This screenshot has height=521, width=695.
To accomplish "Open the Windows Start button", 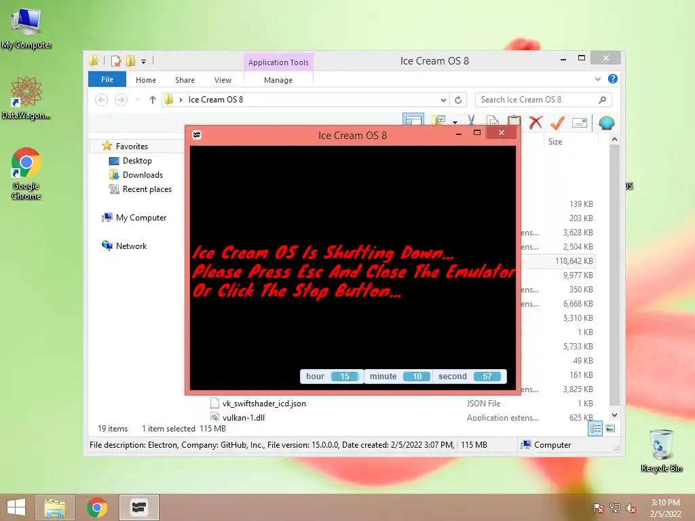I will (x=16, y=507).
